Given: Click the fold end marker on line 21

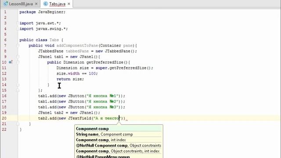Looking at the screenshot, I should [18, 124].
